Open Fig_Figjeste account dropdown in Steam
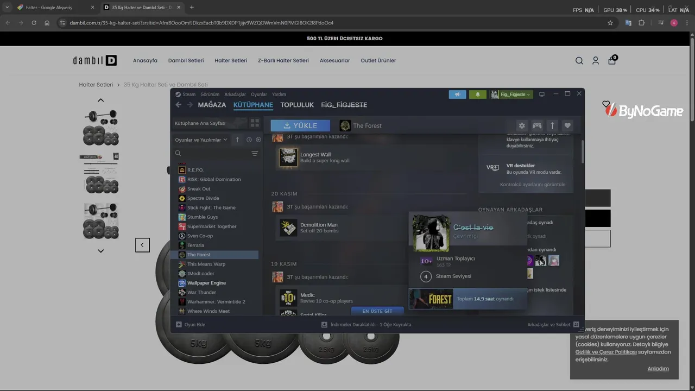Viewport: 695px width, 391px height. pos(511,94)
